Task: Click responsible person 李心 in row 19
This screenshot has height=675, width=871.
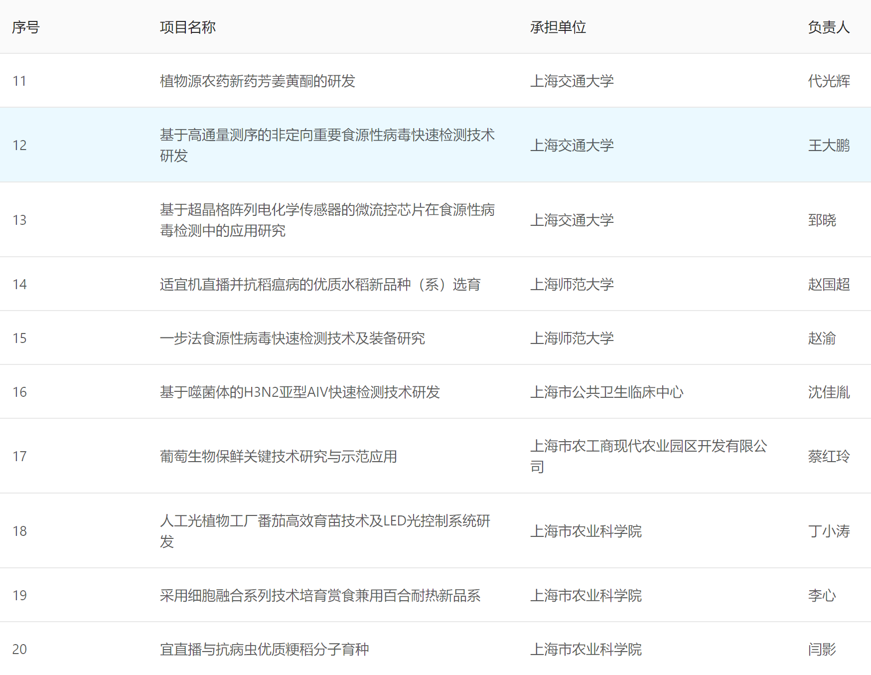Action: (x=822, y=595)
